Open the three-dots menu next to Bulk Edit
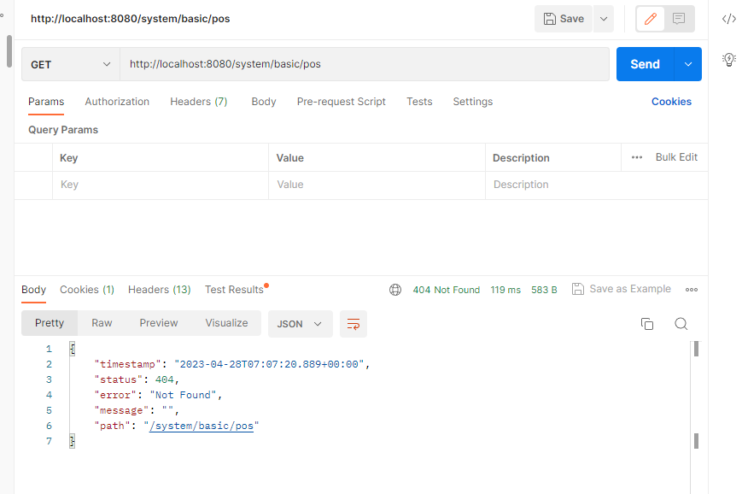The image size is (742, 494). (x=636, y=157)
